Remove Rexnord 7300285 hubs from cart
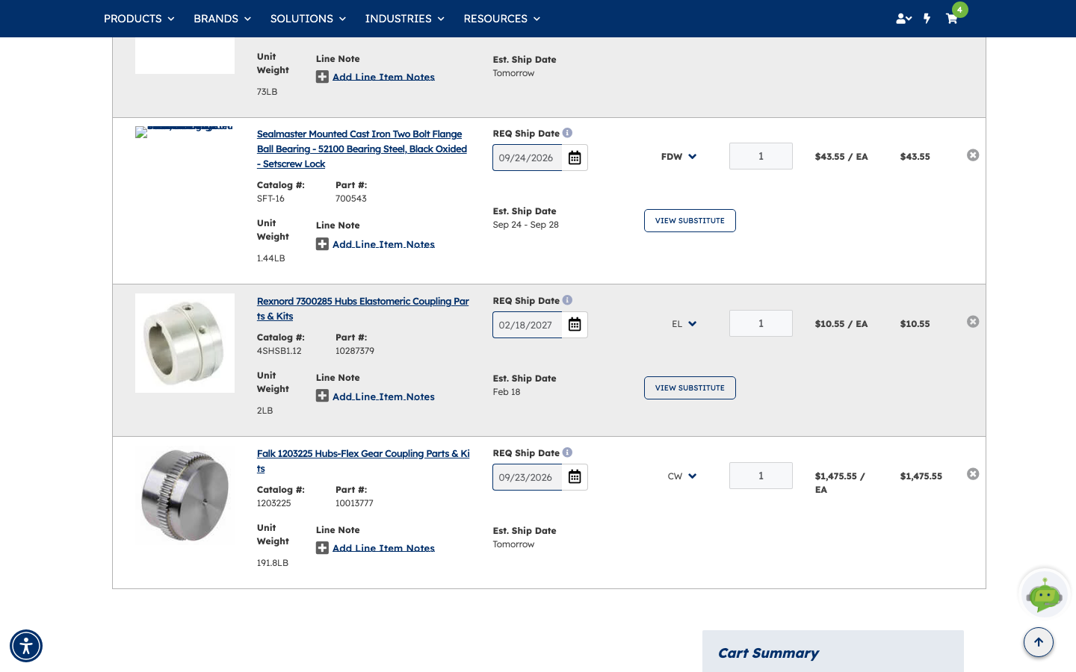This screenshot has width=1076, height=672. pos(973,322)
